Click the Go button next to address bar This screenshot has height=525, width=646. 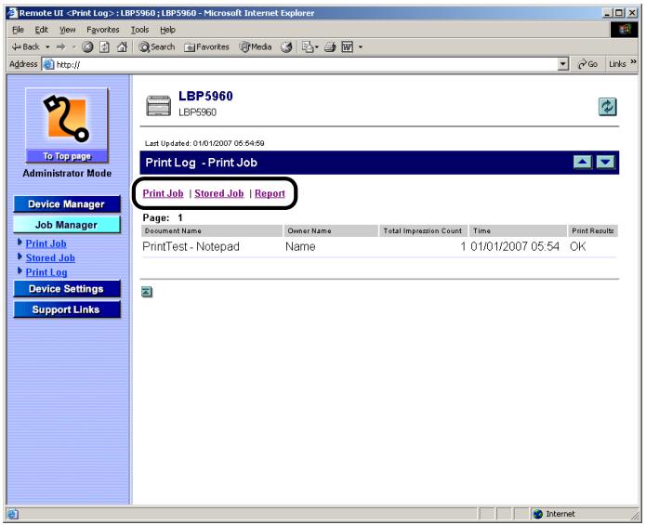coord(587,64)
